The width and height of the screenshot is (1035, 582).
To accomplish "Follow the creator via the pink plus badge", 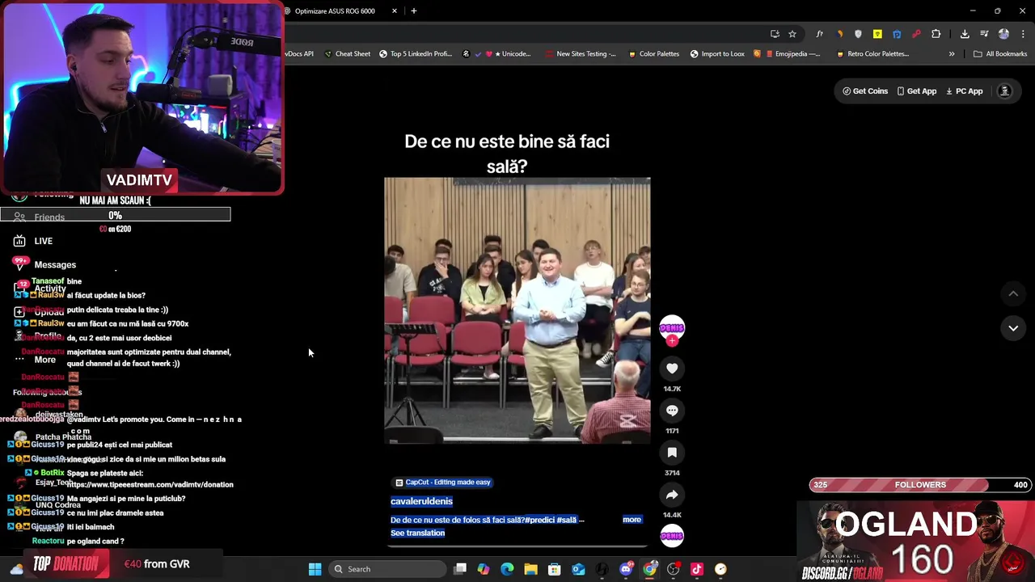I will (672, 341).
